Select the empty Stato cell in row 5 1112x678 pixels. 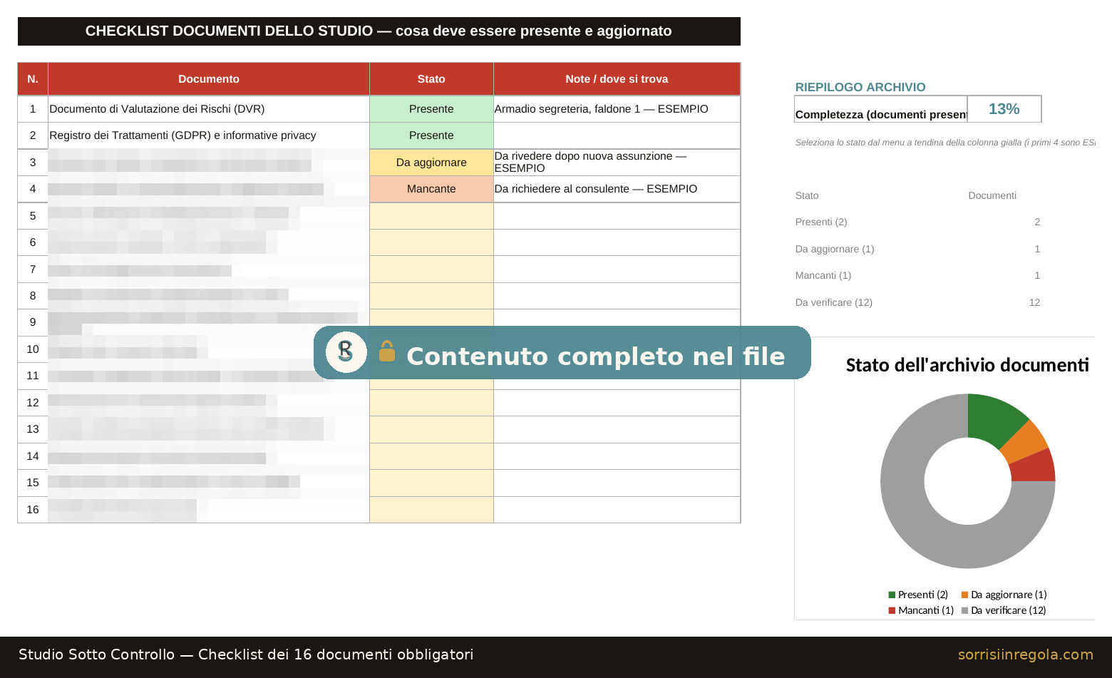coord(431,216)
